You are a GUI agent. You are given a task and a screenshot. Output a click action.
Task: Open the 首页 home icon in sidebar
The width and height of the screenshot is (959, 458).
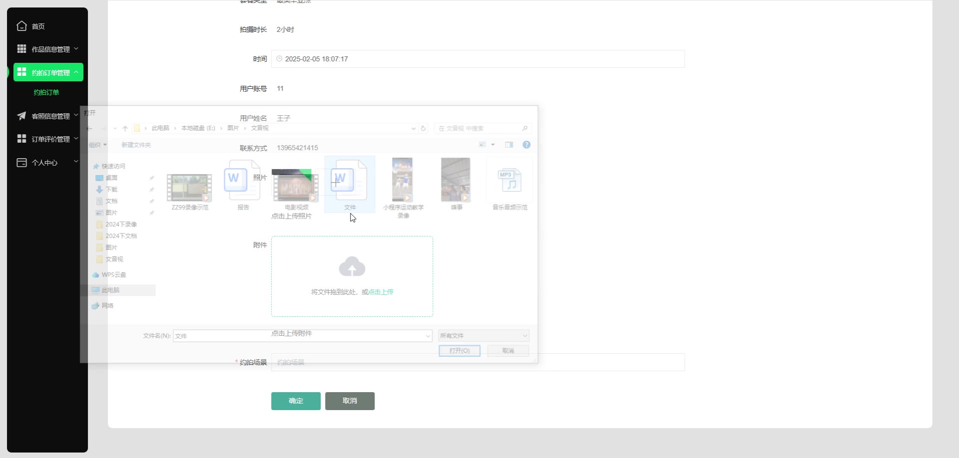tap(21, 26)
